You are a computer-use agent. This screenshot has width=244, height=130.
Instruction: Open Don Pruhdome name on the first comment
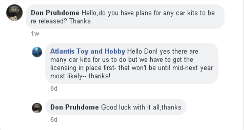(x=55, y=13)
